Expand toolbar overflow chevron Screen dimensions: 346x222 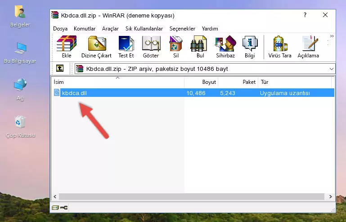[x=332, y=36]
